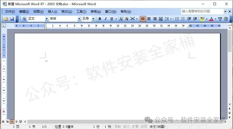
Task: Click the Select Browse Object circle button
Action: coord(230,113)
